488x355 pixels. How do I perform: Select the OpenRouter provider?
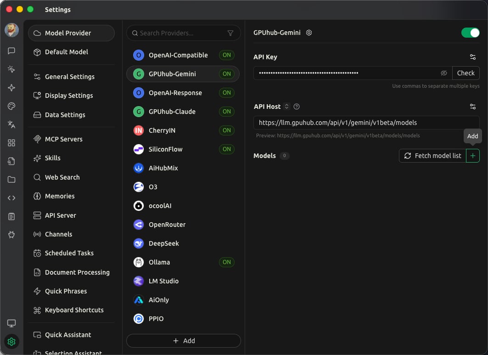(183, 225)
